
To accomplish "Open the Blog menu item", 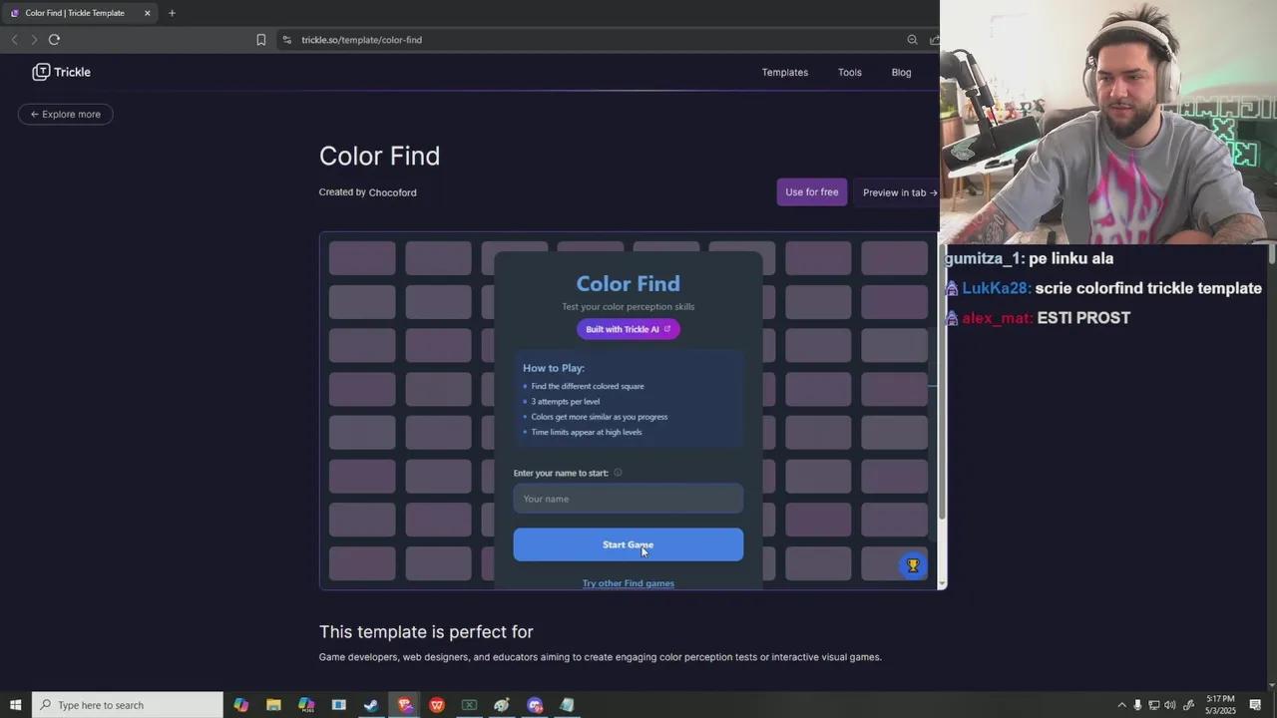I will pos(901,72).
